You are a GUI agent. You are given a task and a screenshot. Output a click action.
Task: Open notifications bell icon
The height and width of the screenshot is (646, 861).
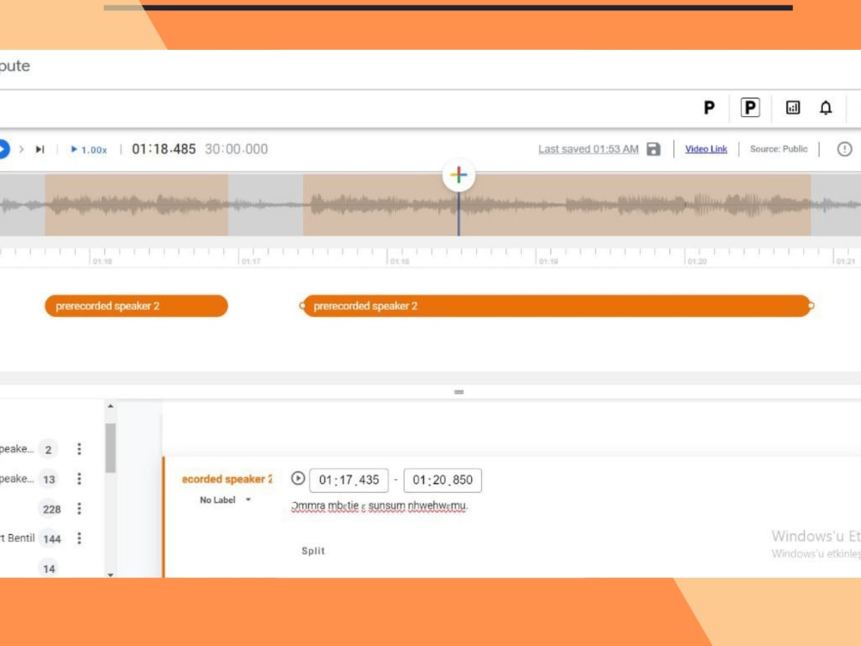click(x=826, y=108)
